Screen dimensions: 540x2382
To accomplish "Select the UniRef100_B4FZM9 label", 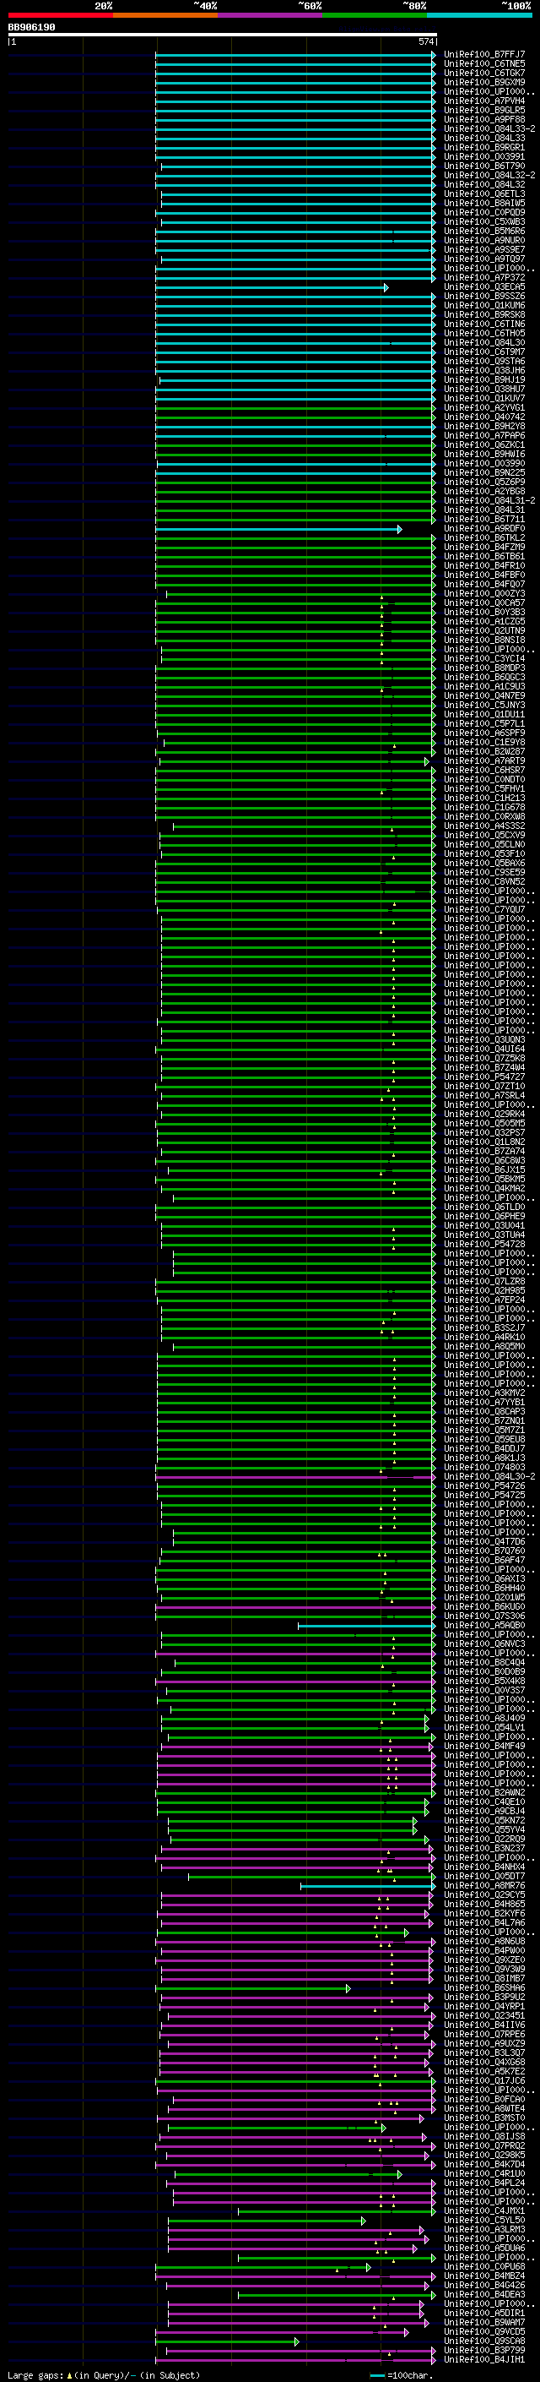I will click(x=484, y=548).
